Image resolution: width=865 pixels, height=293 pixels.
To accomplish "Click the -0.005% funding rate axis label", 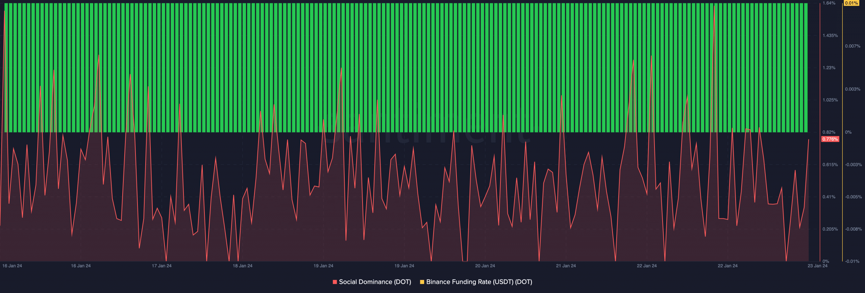I will [x=854, y=197].
